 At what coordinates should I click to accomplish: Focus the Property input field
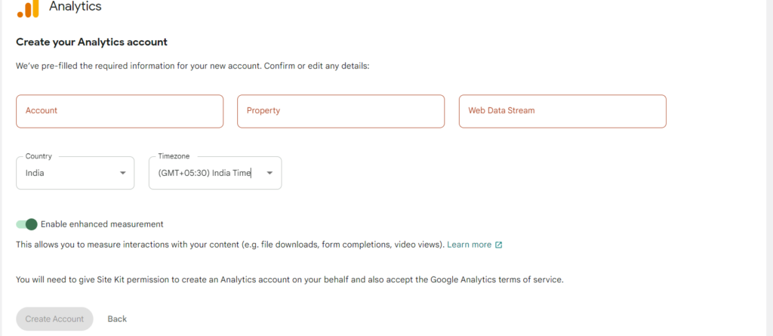(x=340, y=111)
